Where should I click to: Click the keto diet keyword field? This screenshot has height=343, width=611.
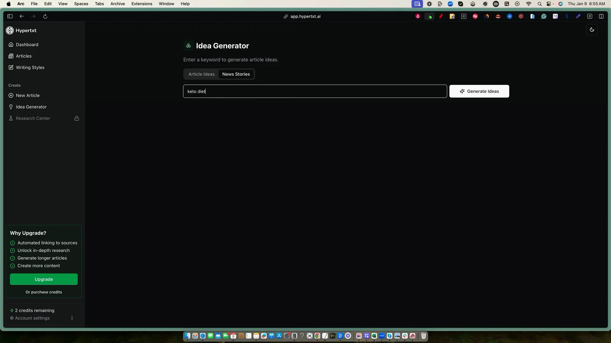(315, 91)
